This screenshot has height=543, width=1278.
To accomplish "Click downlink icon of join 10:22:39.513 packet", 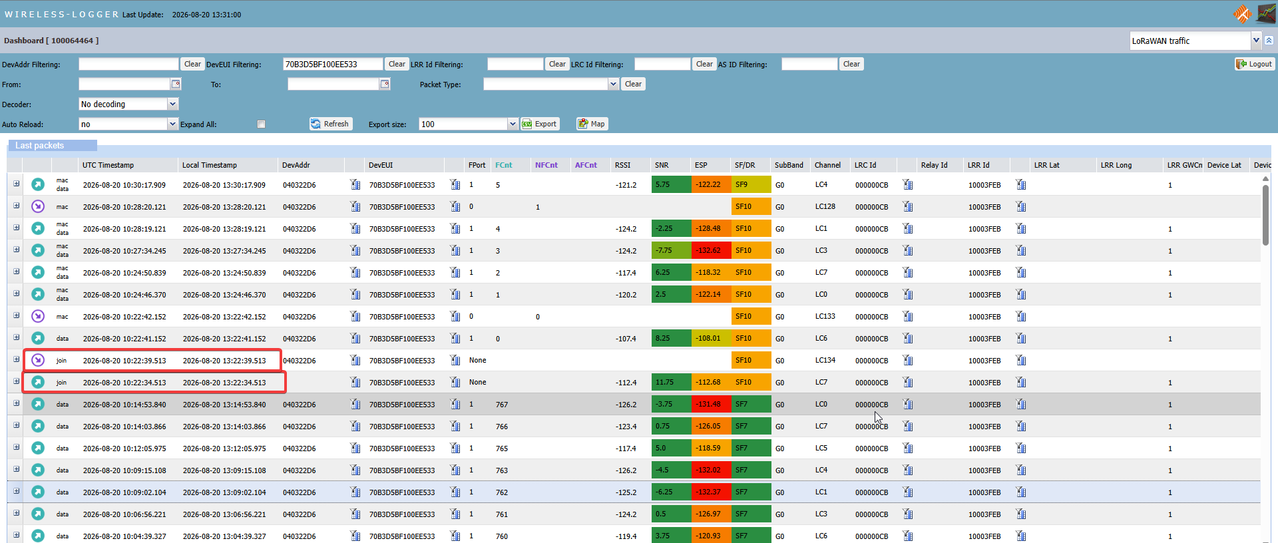I will tap(38, 360).
